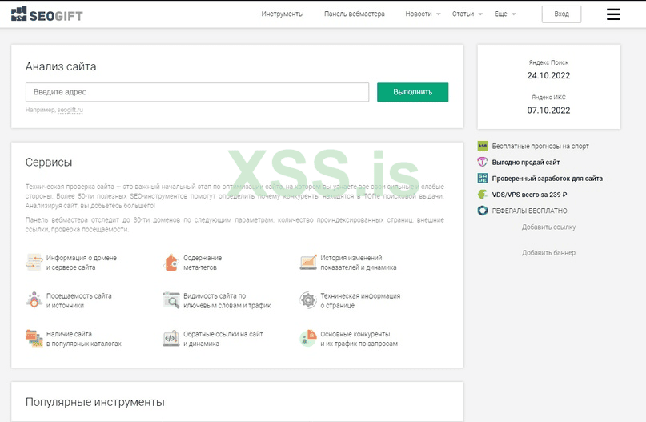Click РЕФЕРАЛЫ БЕСПЛАТНО link
646x422 pixels.
[530, 211]
